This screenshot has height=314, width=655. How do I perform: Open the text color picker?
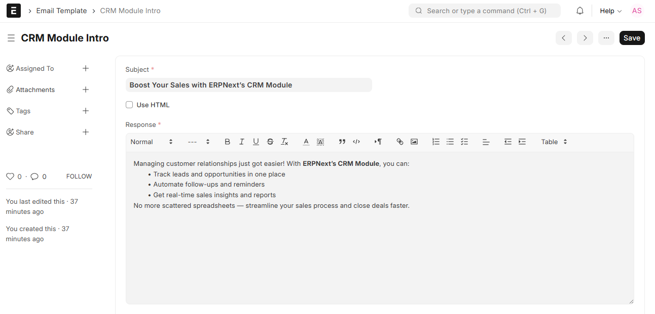(x=306, y=142)
